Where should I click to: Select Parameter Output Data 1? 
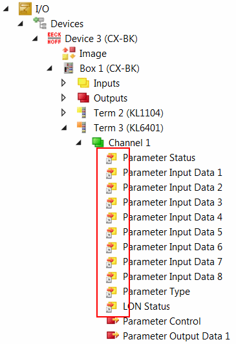(176, 336)
